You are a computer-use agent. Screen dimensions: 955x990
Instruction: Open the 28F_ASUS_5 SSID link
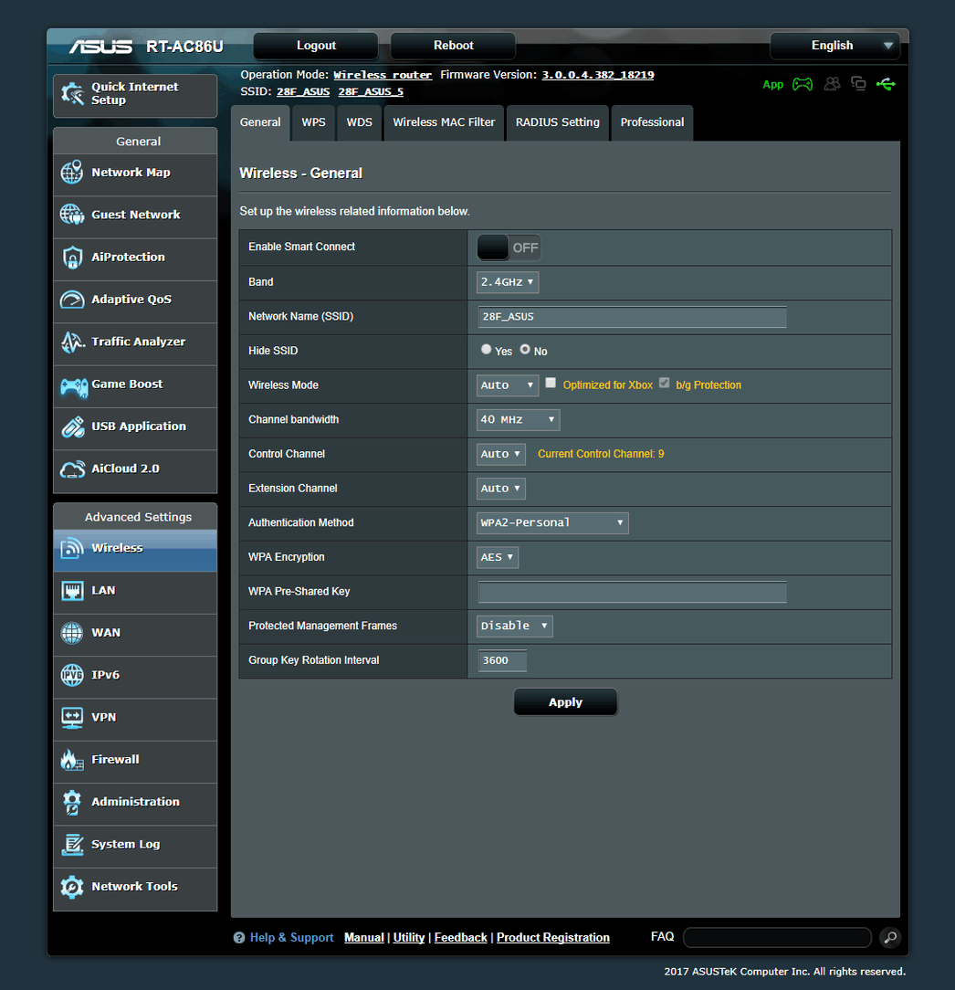click(371, 92)
